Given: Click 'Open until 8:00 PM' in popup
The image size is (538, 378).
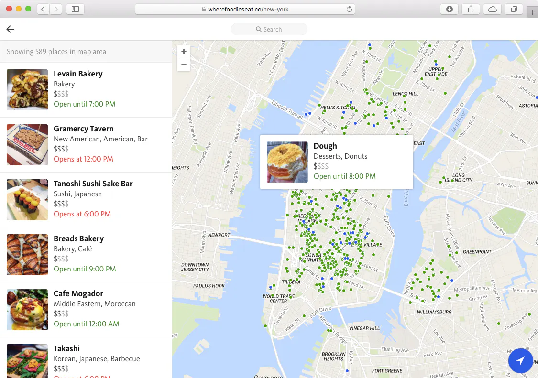Looking at the screenshot, I should (x=344, y=176).
